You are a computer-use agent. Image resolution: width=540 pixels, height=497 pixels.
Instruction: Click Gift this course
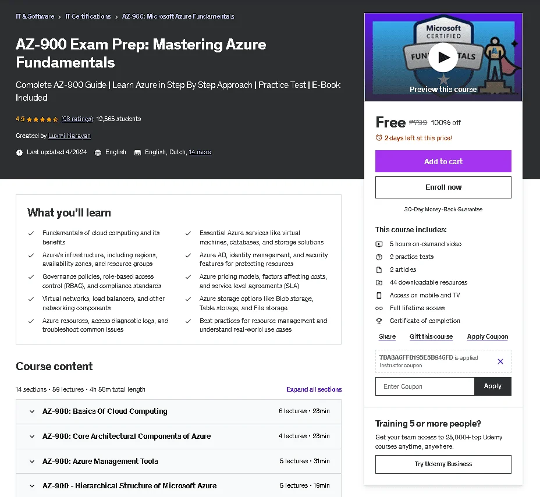tap(431, 336)
